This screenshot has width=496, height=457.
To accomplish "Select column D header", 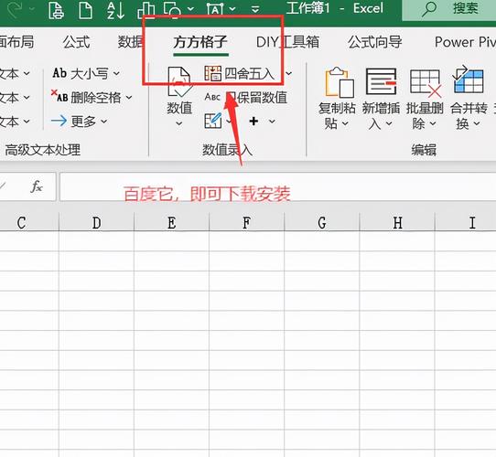I will coord(96,222).
